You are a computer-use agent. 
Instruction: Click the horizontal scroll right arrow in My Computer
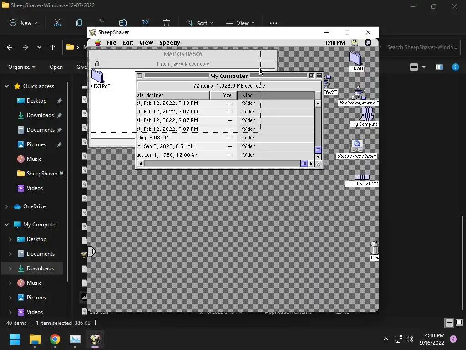[311, 164]
